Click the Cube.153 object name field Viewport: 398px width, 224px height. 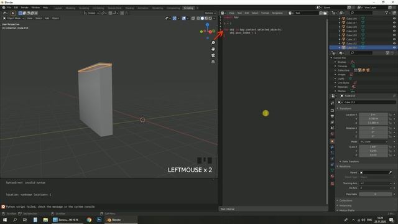tap(369, 102)
